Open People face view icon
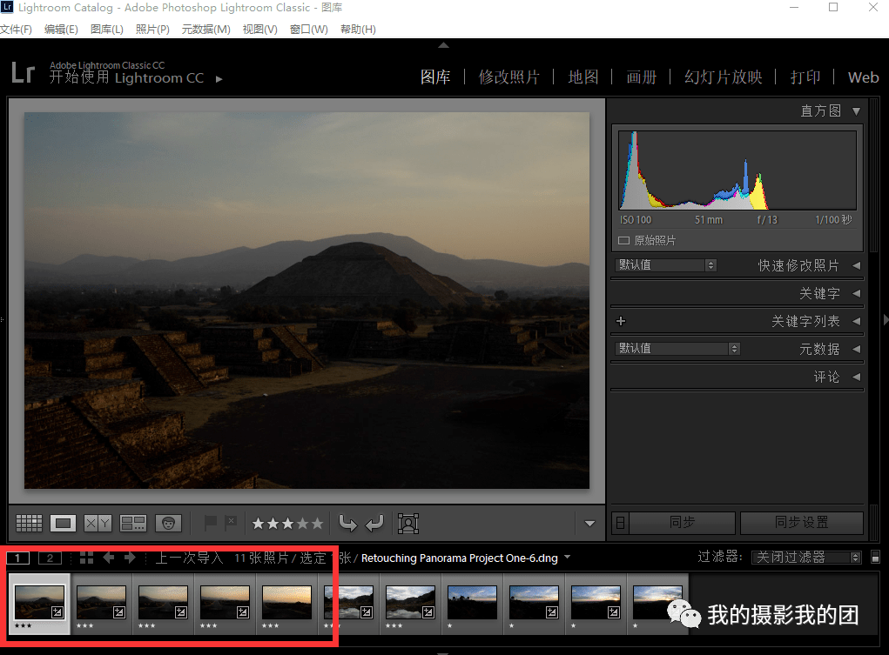Screen dimensions: 889x655 click(x=168, y=523)
